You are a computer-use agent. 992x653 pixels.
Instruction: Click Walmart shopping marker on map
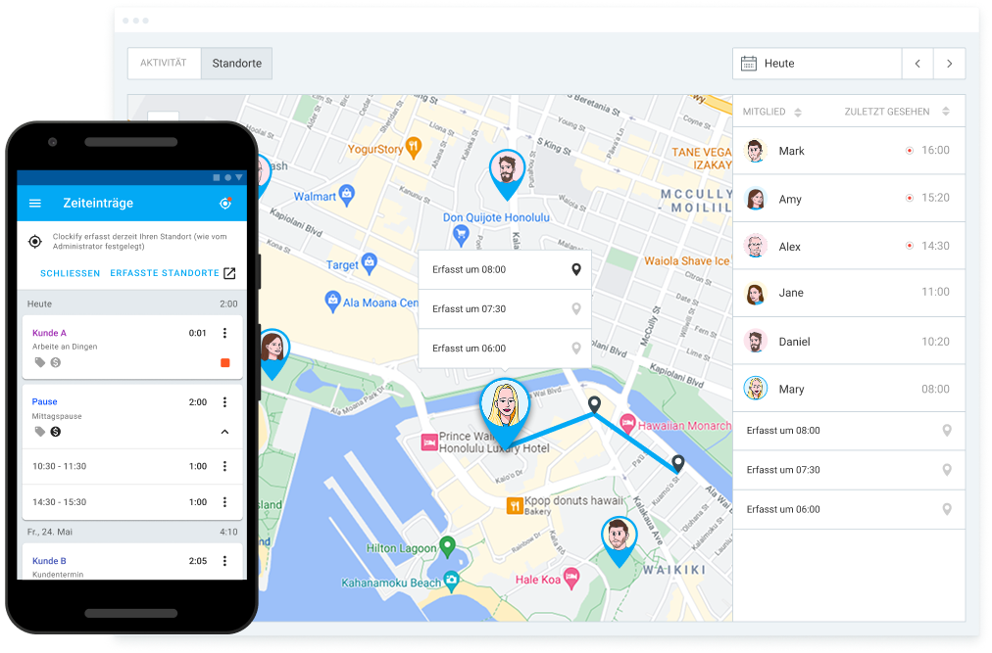click(x=347, y=196)
